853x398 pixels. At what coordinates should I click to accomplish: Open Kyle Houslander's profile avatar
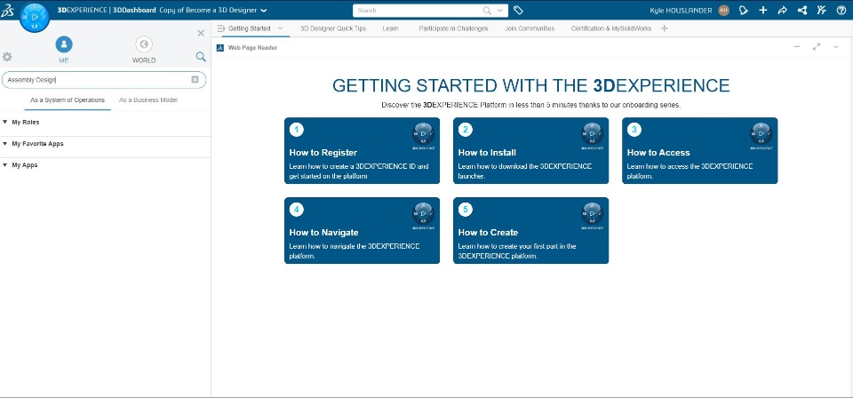tap(723, 11)
